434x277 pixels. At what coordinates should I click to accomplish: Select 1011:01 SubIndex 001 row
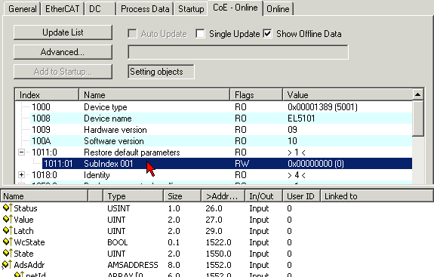227,163
